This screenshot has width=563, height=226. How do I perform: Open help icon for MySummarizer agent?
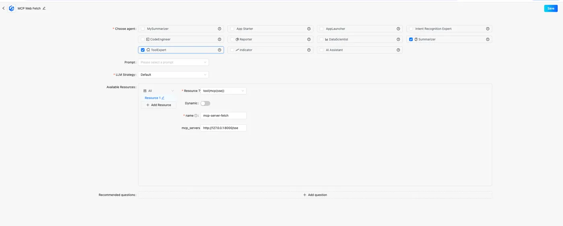click(x=220, y=29)
